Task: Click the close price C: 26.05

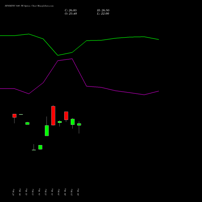Action: coord(71,11)
